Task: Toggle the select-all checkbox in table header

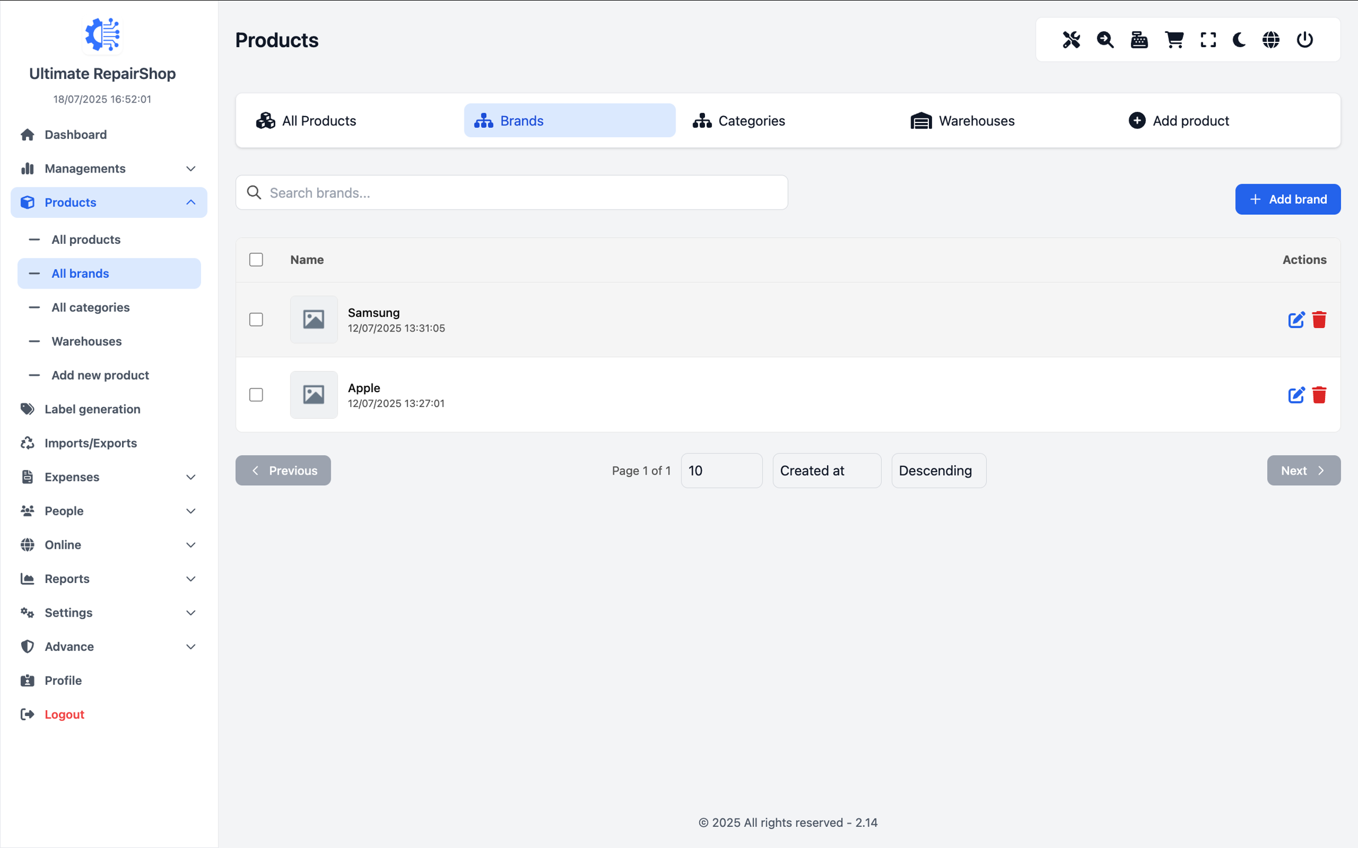Action: click(256, 260)
